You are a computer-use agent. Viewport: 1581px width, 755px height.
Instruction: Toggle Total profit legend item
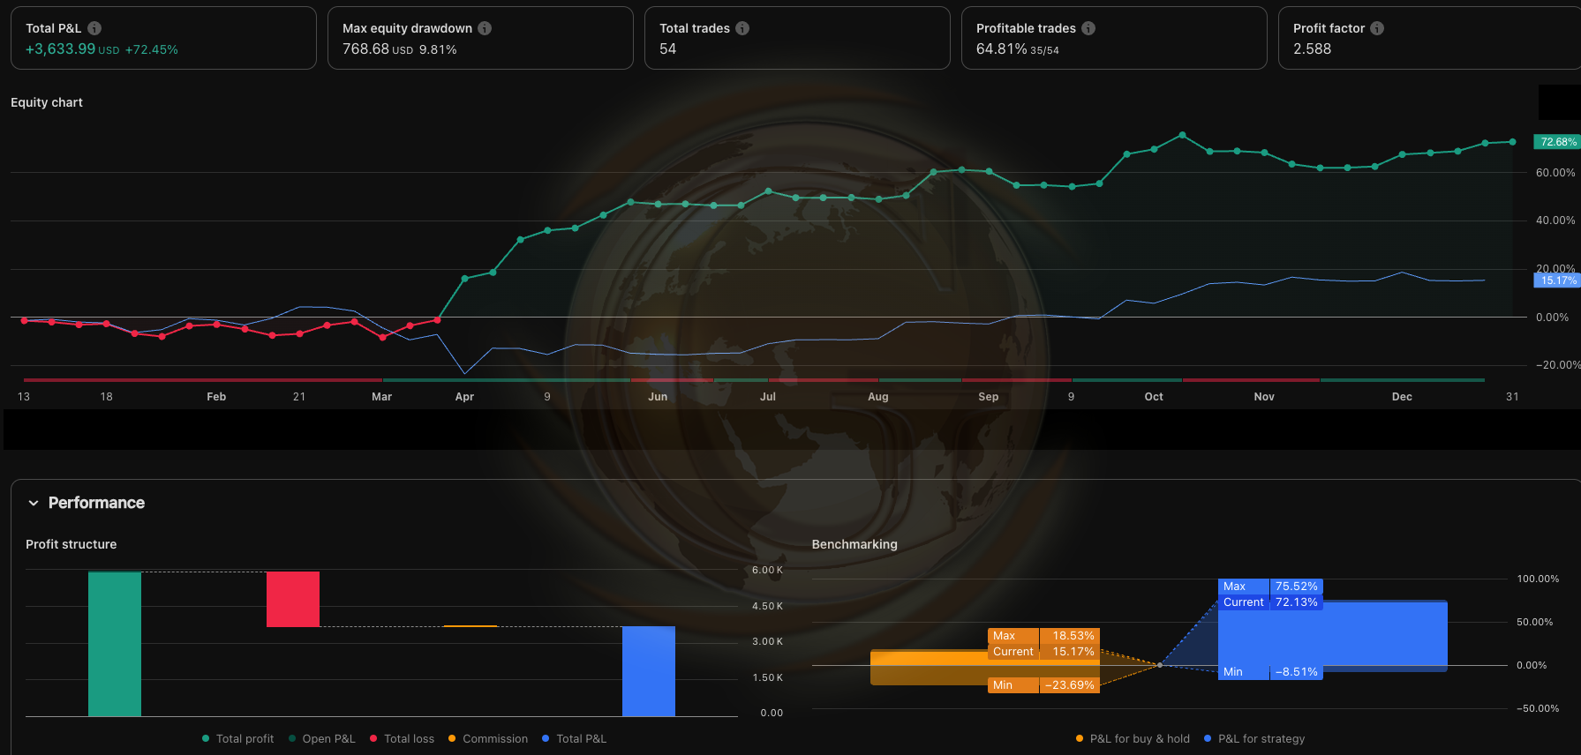(237, 739)
